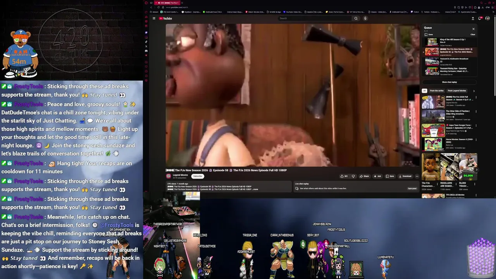The width and height of the screenshot is (496, 279).
Task: Click the video title text
Action: point(226,170)
